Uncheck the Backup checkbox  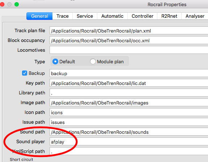point(25,73)
